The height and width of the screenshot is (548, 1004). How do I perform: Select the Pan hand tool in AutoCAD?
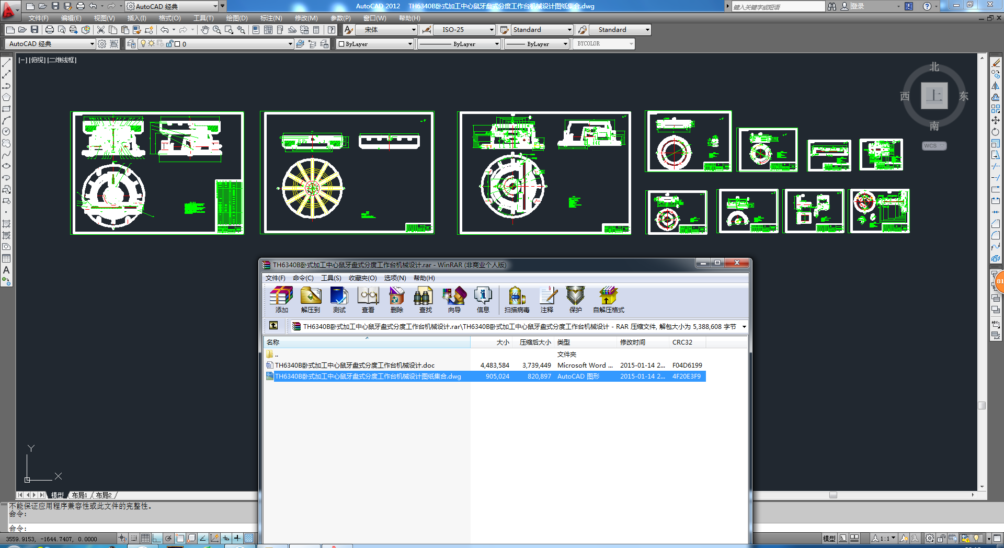coord(205,30)
